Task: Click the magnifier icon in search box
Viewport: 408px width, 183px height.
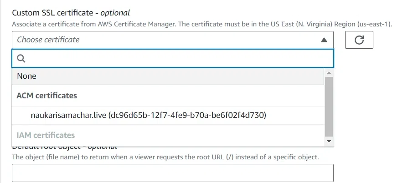Action: coord(21,58)
